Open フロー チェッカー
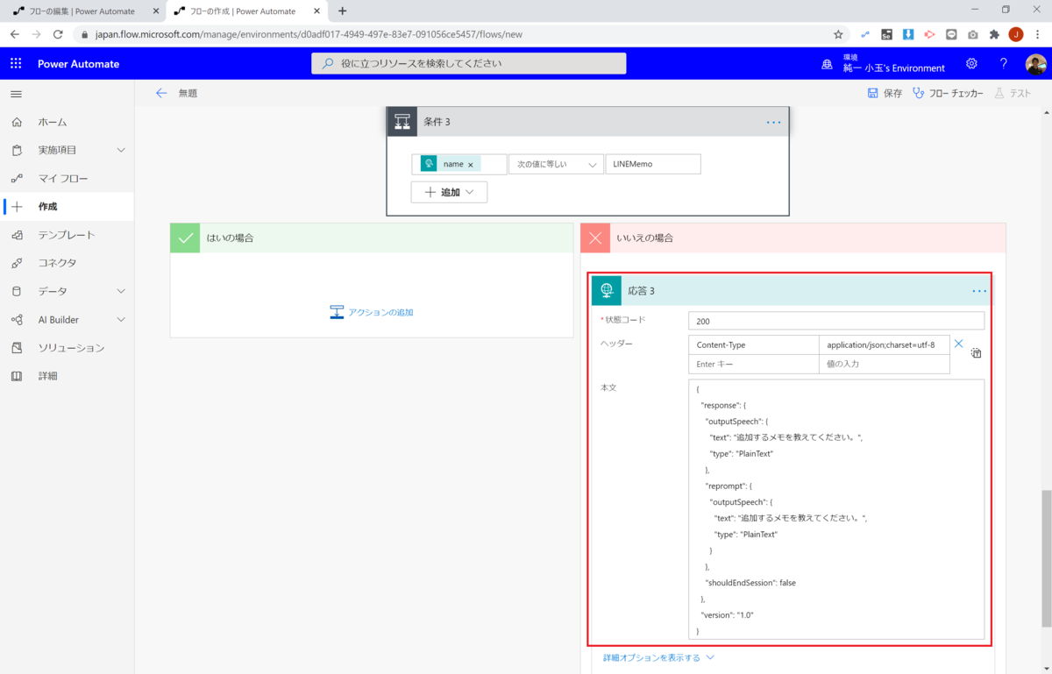The width and height of the screenshot is (1052, 674). click(x=948, y=93)
